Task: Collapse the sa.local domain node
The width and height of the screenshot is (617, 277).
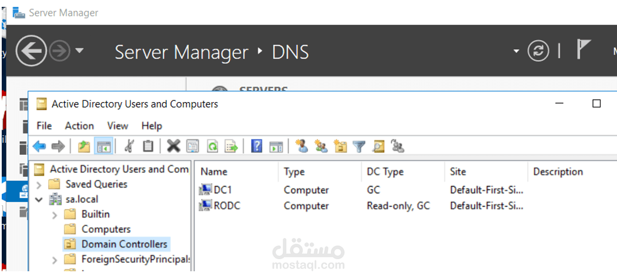Action: click(38, 200)
